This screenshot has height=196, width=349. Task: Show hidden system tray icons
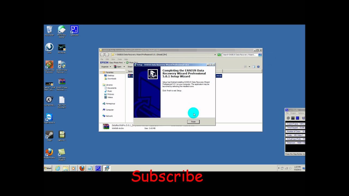point(279,168)
